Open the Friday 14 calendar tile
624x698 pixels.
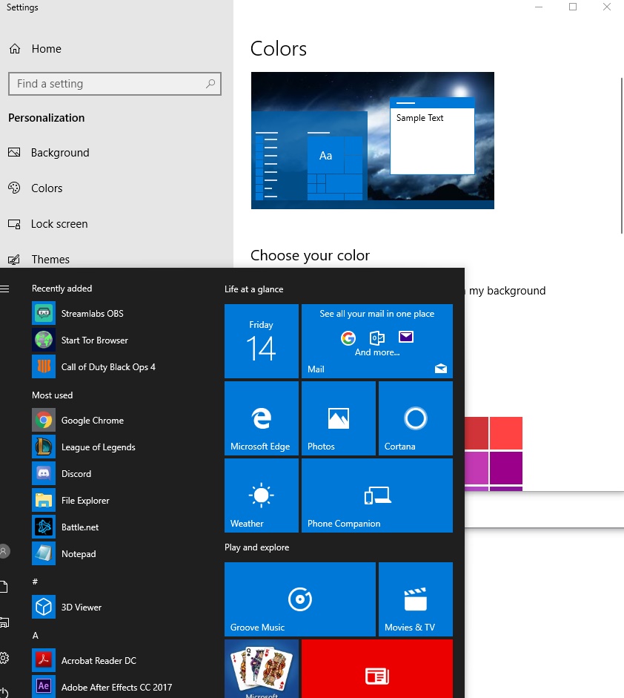tap(262, 341)
